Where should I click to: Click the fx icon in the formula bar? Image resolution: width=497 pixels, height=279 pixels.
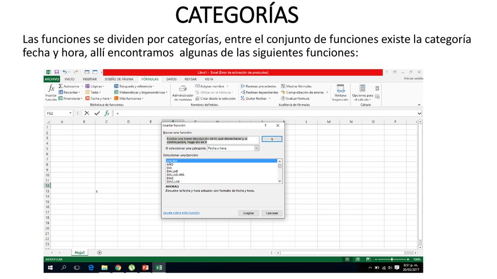(107, 113)
